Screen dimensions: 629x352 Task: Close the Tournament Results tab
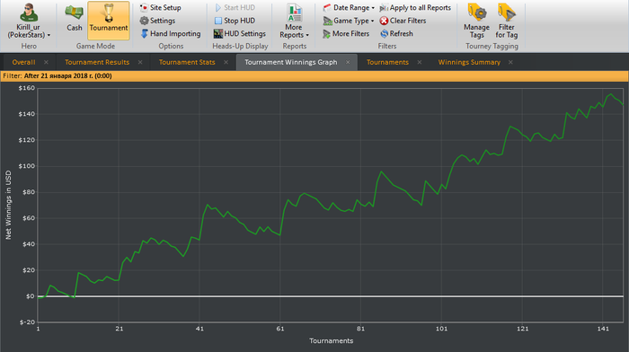140,62
